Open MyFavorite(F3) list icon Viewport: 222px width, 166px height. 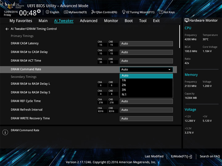66,12
